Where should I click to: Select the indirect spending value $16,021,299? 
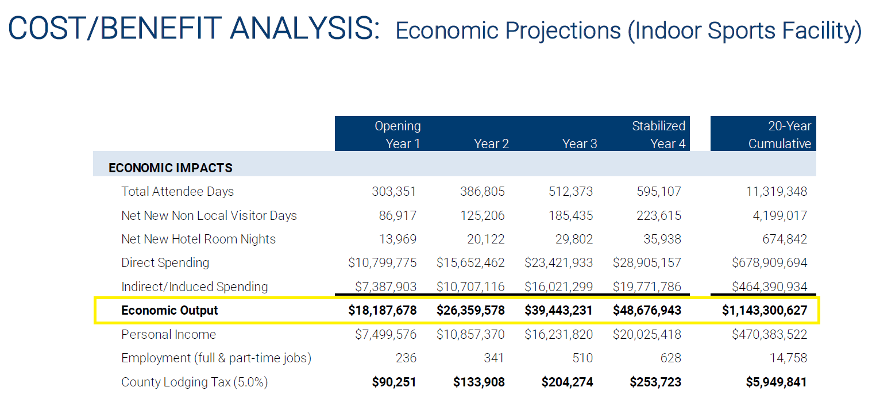point(559,287)
